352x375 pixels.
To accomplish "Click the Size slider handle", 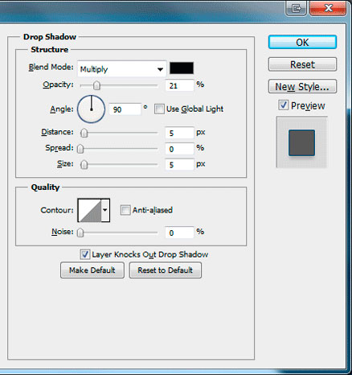I will tap(84, 164).
